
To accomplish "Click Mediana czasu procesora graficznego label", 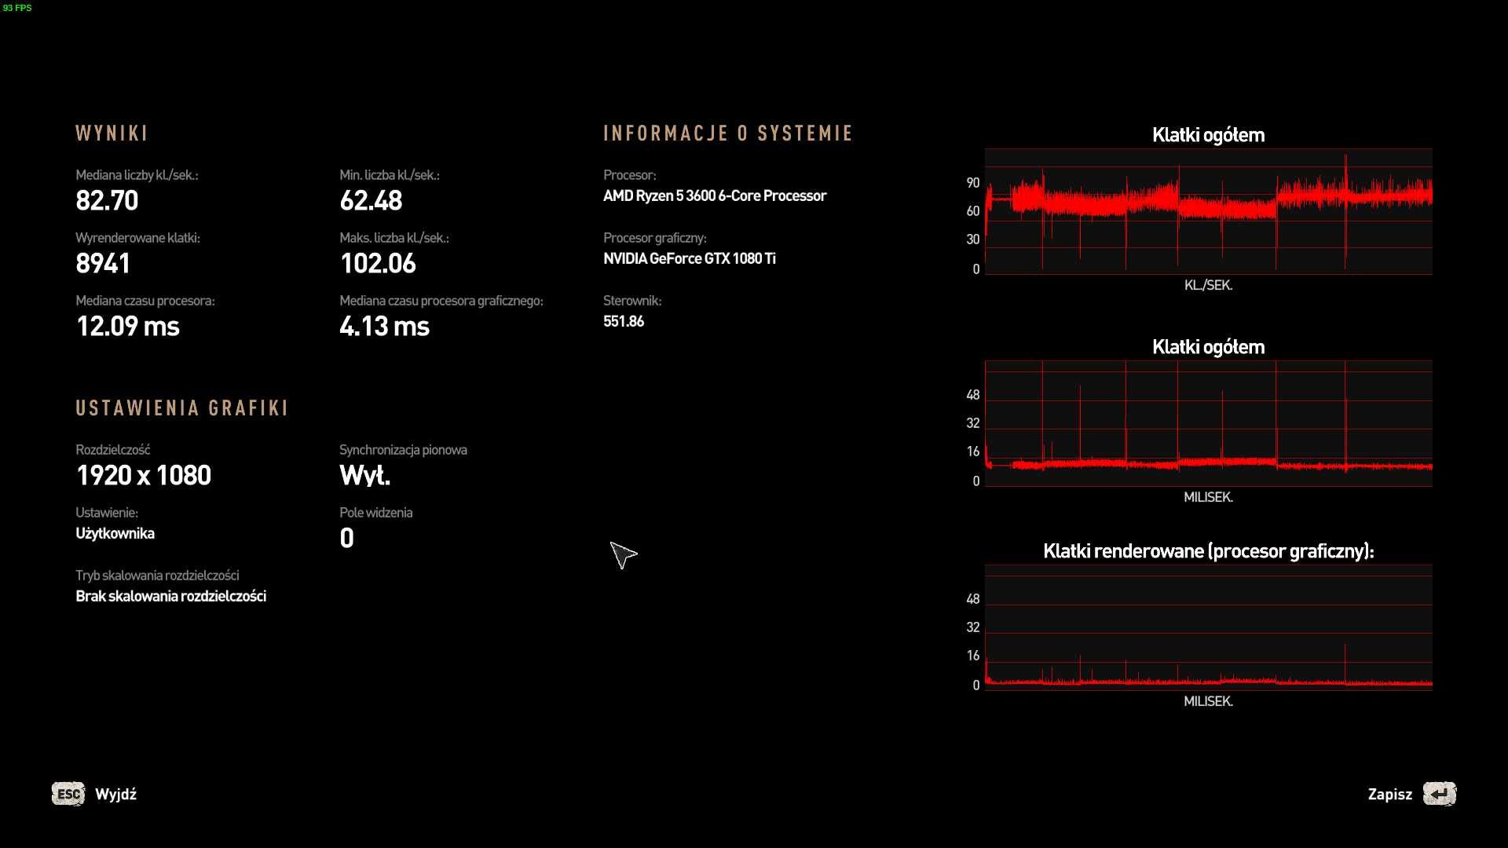I will pos(441,301).
